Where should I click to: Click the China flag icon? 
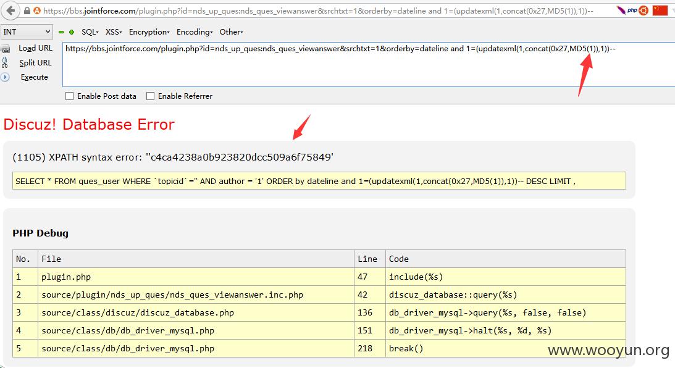tap(660, 10)
